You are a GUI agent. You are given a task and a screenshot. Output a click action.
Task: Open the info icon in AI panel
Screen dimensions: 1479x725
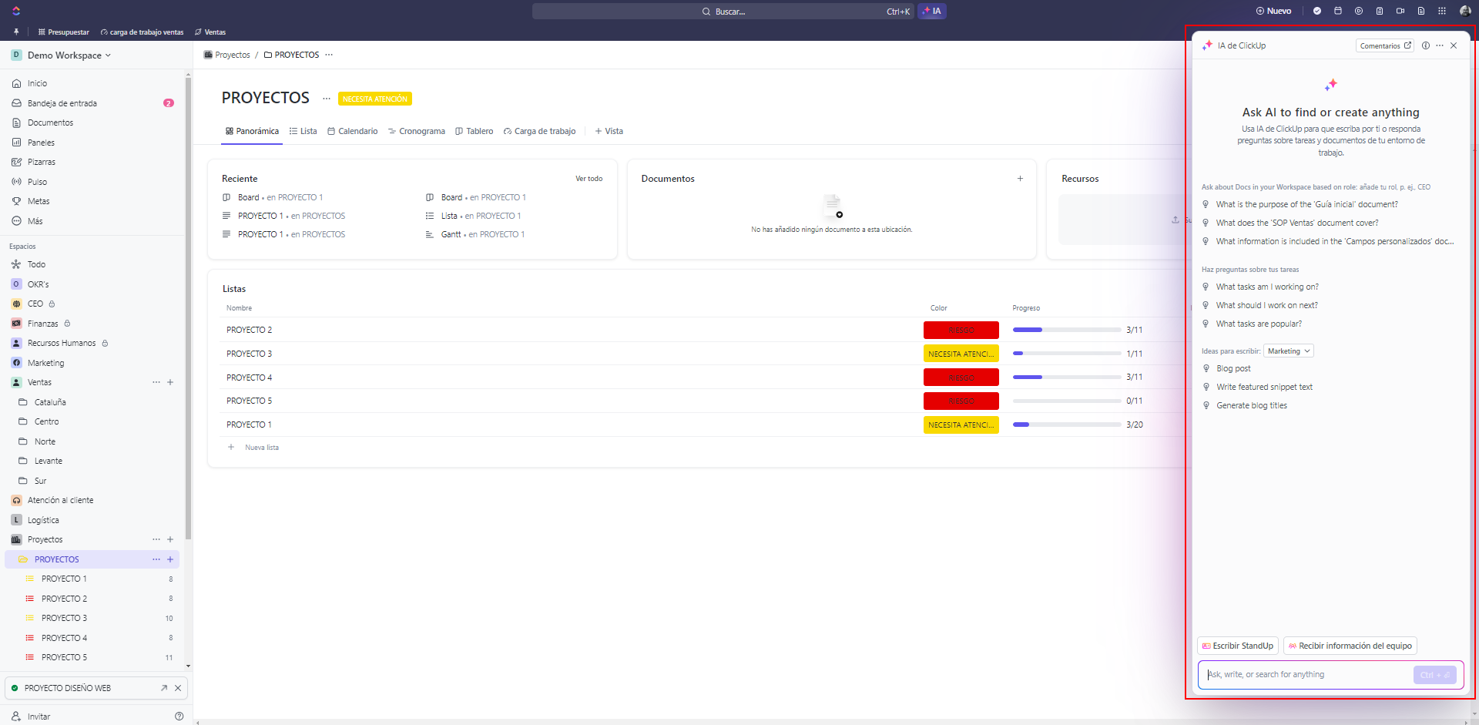coord(1426,46)
